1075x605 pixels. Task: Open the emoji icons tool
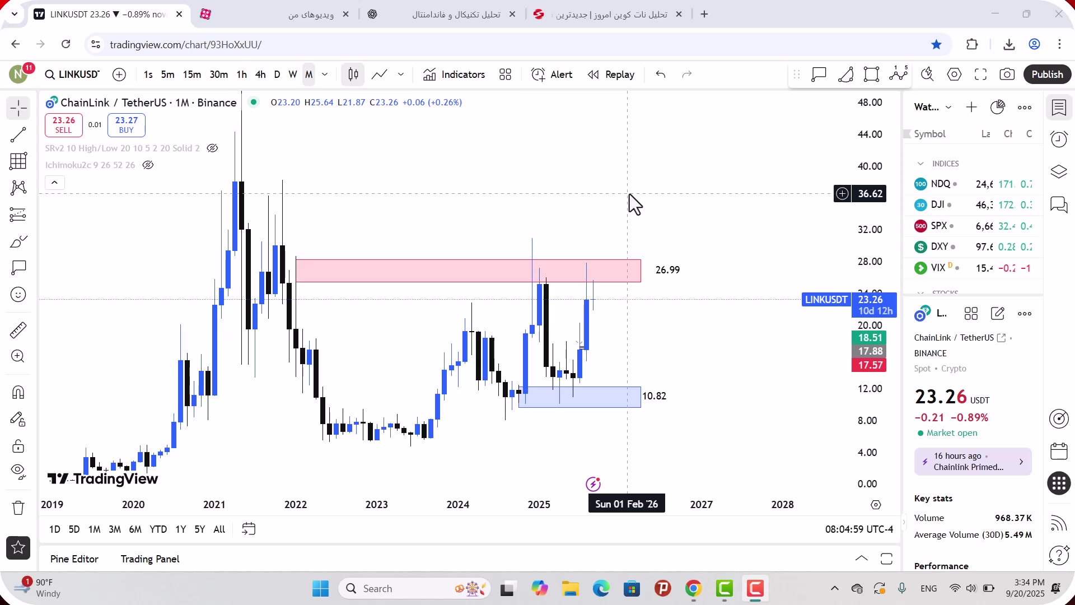coord(18,295)
